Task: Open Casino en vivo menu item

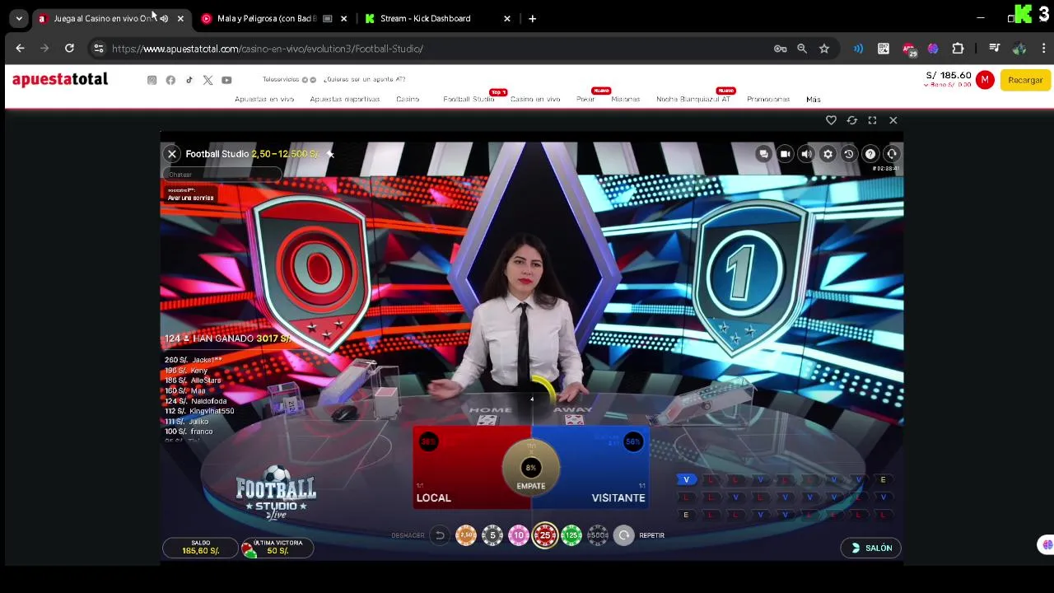Action: coord(535,99)
